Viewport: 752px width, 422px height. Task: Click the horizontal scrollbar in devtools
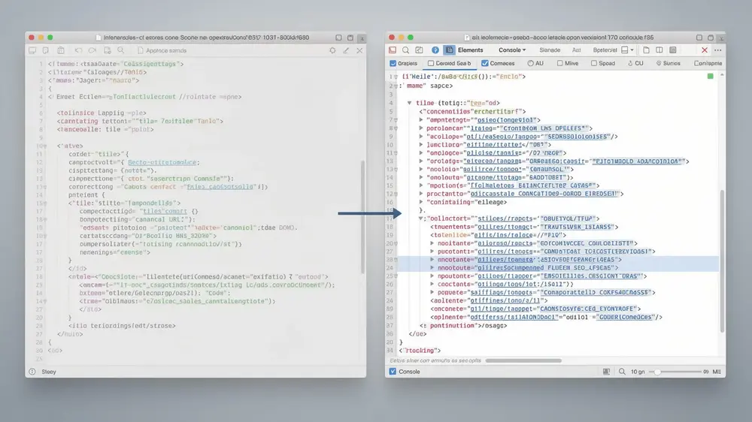[523, 360]
